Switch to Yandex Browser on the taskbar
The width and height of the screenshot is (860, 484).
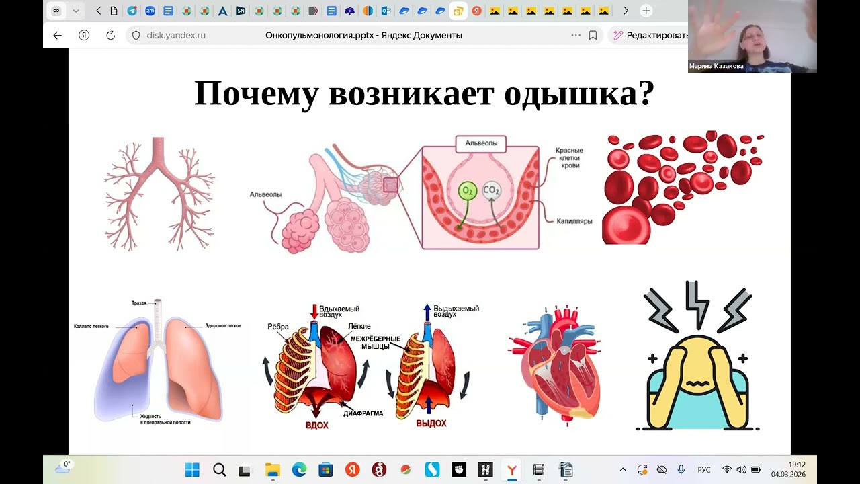click(512, 469)
